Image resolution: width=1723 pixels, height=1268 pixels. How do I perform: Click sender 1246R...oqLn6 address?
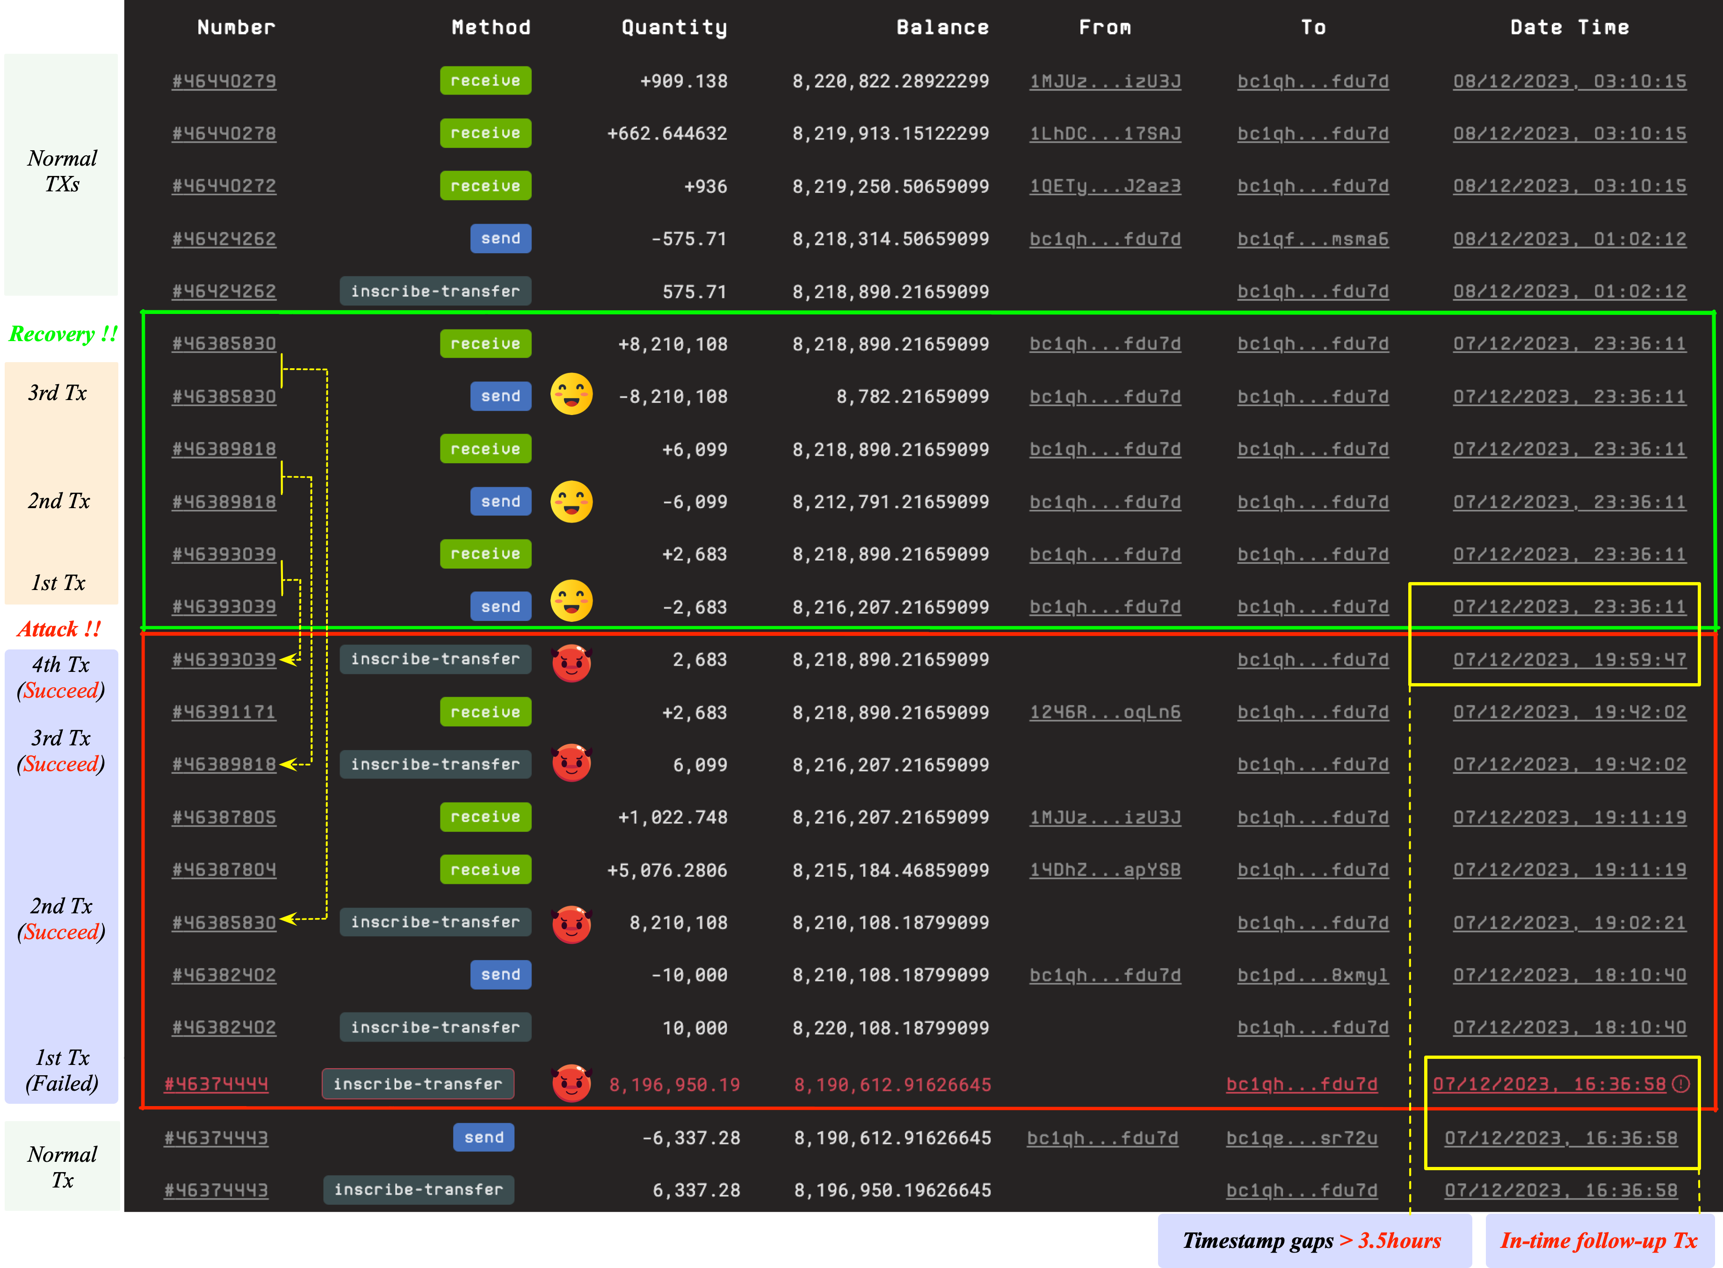coord(1105,712)
